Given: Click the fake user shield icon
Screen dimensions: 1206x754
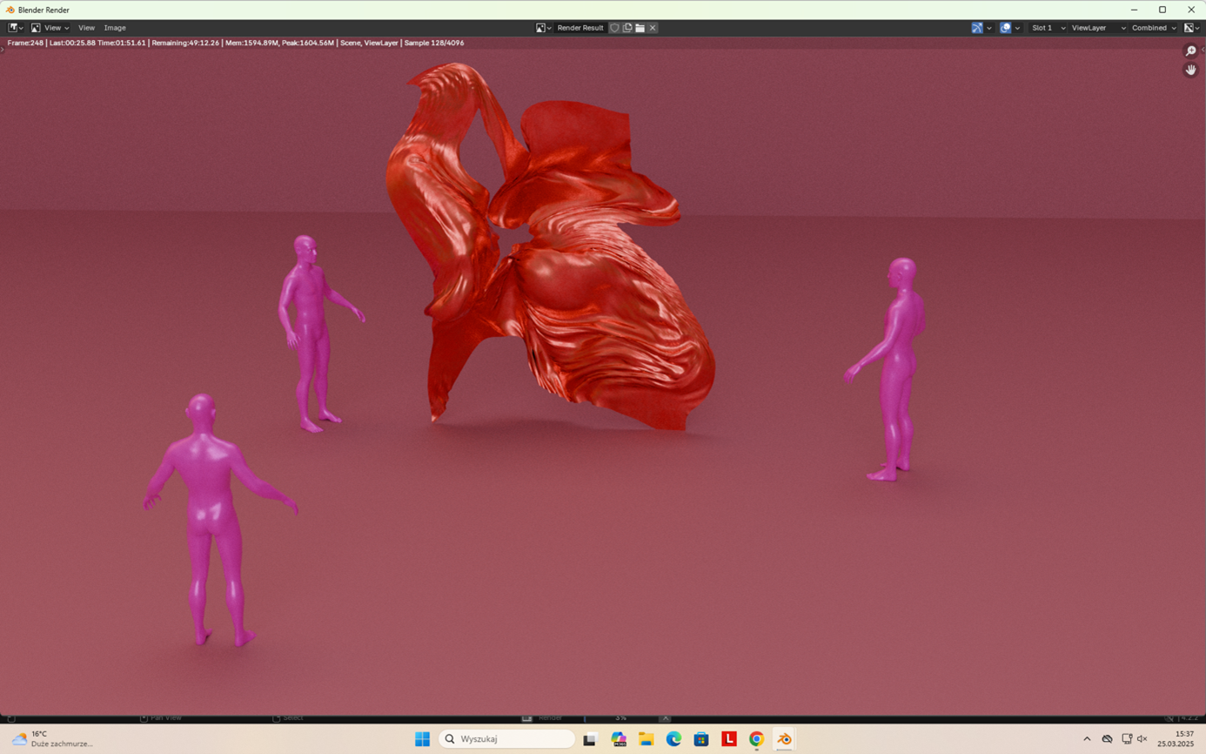Looking at the screenshot, I should tap(614, 28).
